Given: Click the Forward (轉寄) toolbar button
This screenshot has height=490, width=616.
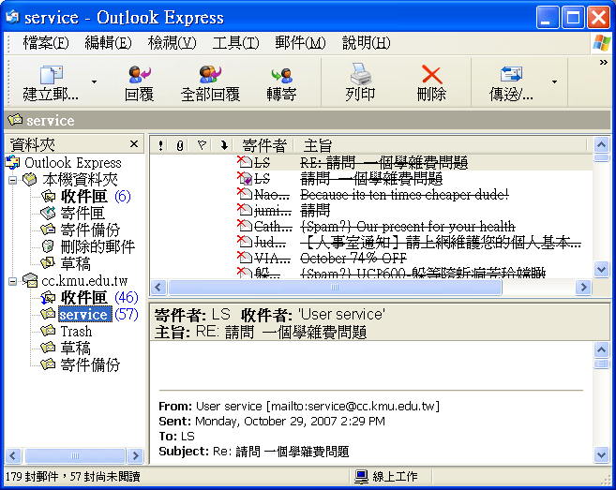Looking at the screenshot, I should click(x=281, y=83).
